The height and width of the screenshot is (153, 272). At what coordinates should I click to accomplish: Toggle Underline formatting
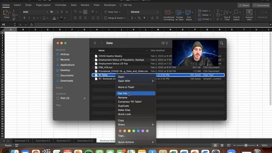34,18
